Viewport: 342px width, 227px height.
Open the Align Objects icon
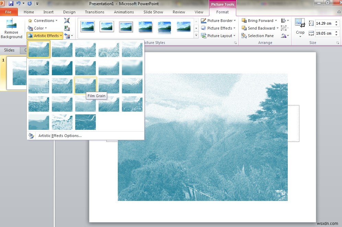point(284,20)
